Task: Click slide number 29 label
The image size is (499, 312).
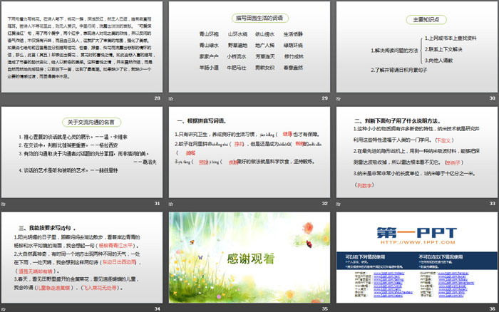Action: (324, 98)
